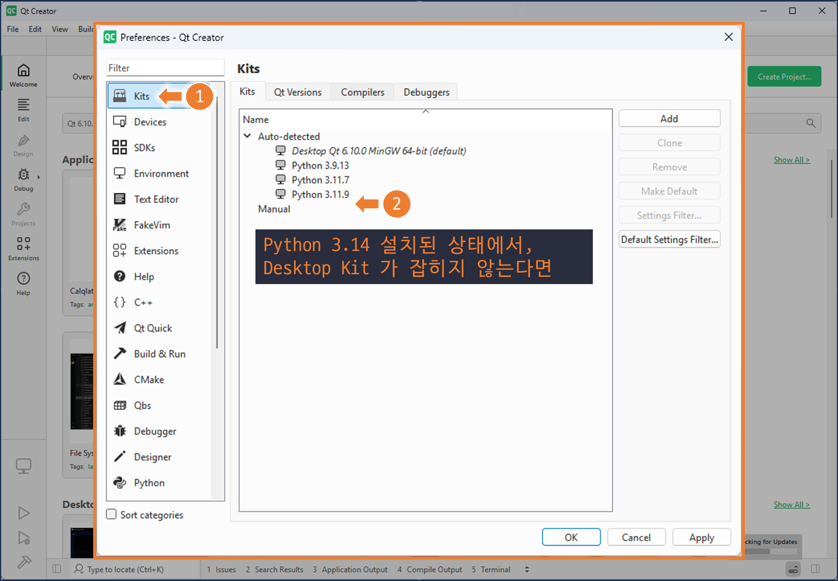Click Default Settings Filter button
The width and height of the screenshot is (838, 581).
[x=669, y=239]
